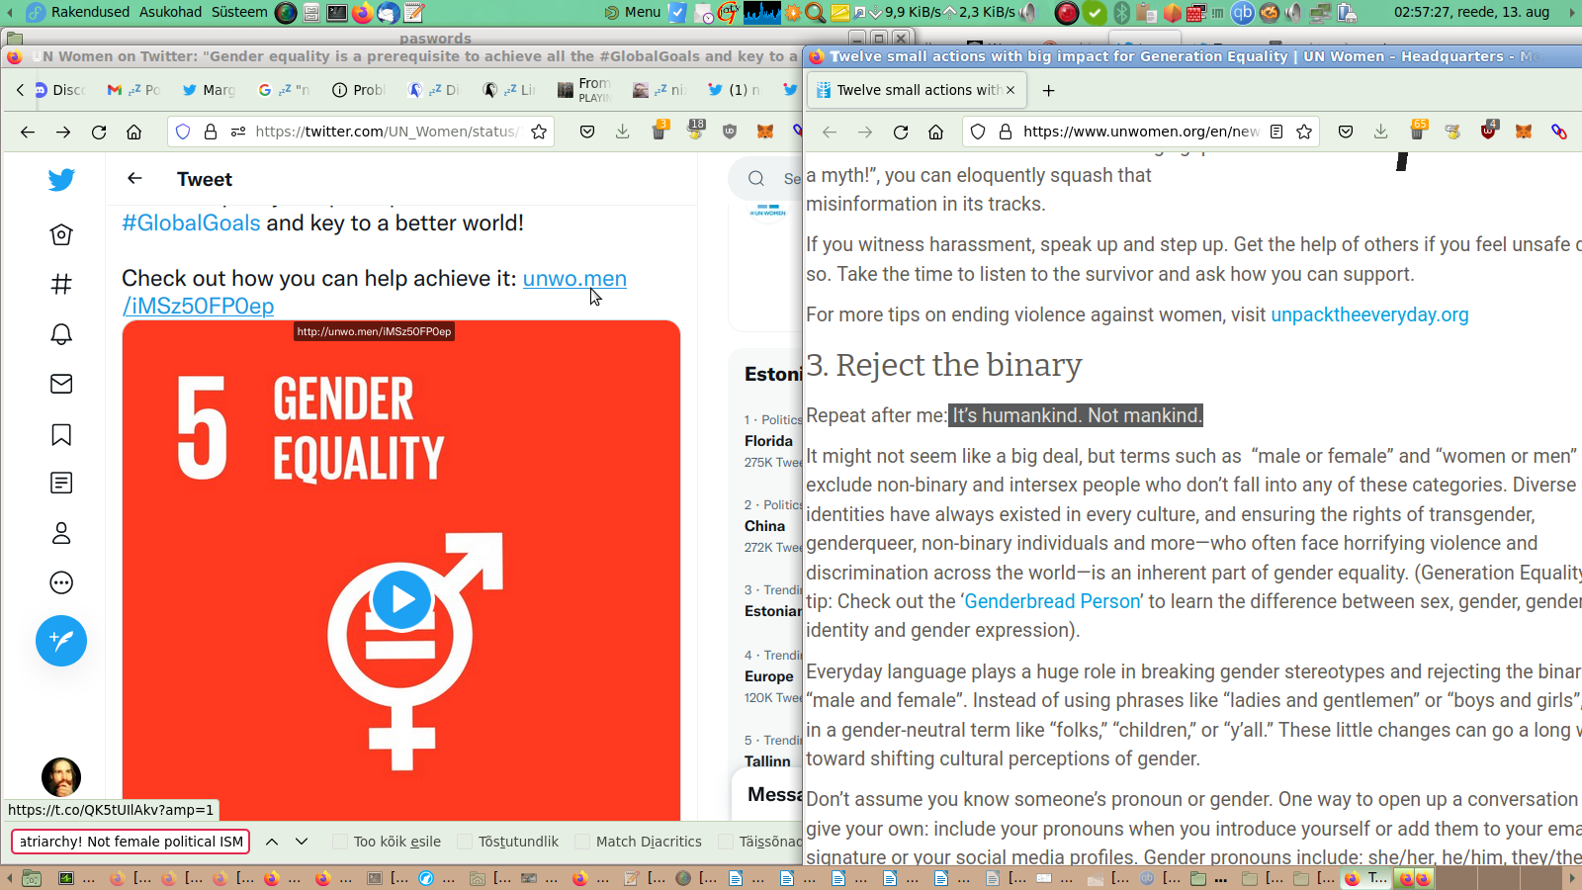
Task: Go to home page in UN Women window
Action: coord(936,132)
